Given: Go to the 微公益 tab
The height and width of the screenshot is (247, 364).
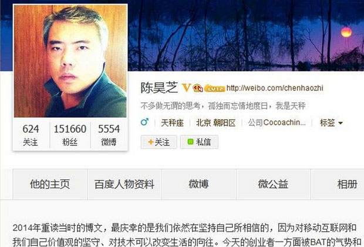Looking at the screenshot, I should (x=273, y=184).
